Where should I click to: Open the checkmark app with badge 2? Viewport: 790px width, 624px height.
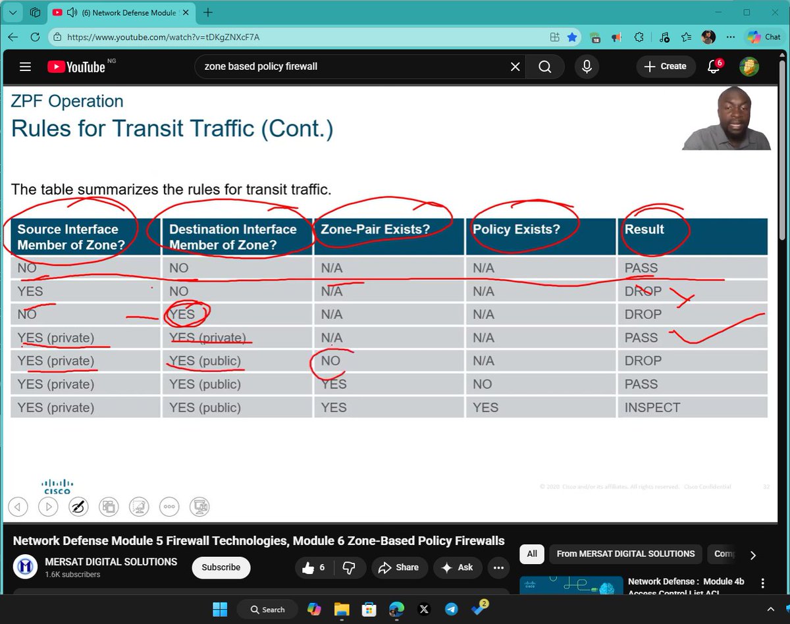[x=480, y=609]
